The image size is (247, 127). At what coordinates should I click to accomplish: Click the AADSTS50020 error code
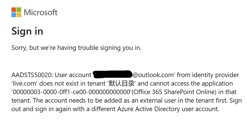coord(32,75)
